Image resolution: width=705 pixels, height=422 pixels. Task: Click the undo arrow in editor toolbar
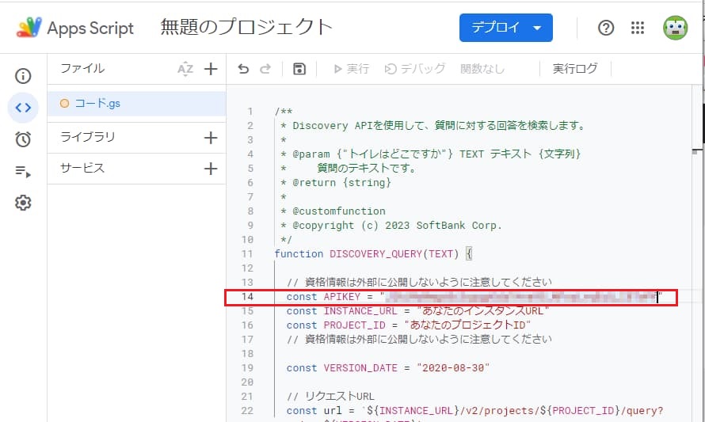pos(243,69)
